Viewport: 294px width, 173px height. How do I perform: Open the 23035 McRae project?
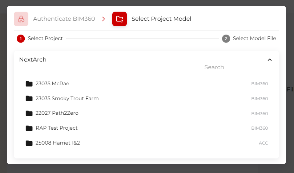(x=52, y=84)
